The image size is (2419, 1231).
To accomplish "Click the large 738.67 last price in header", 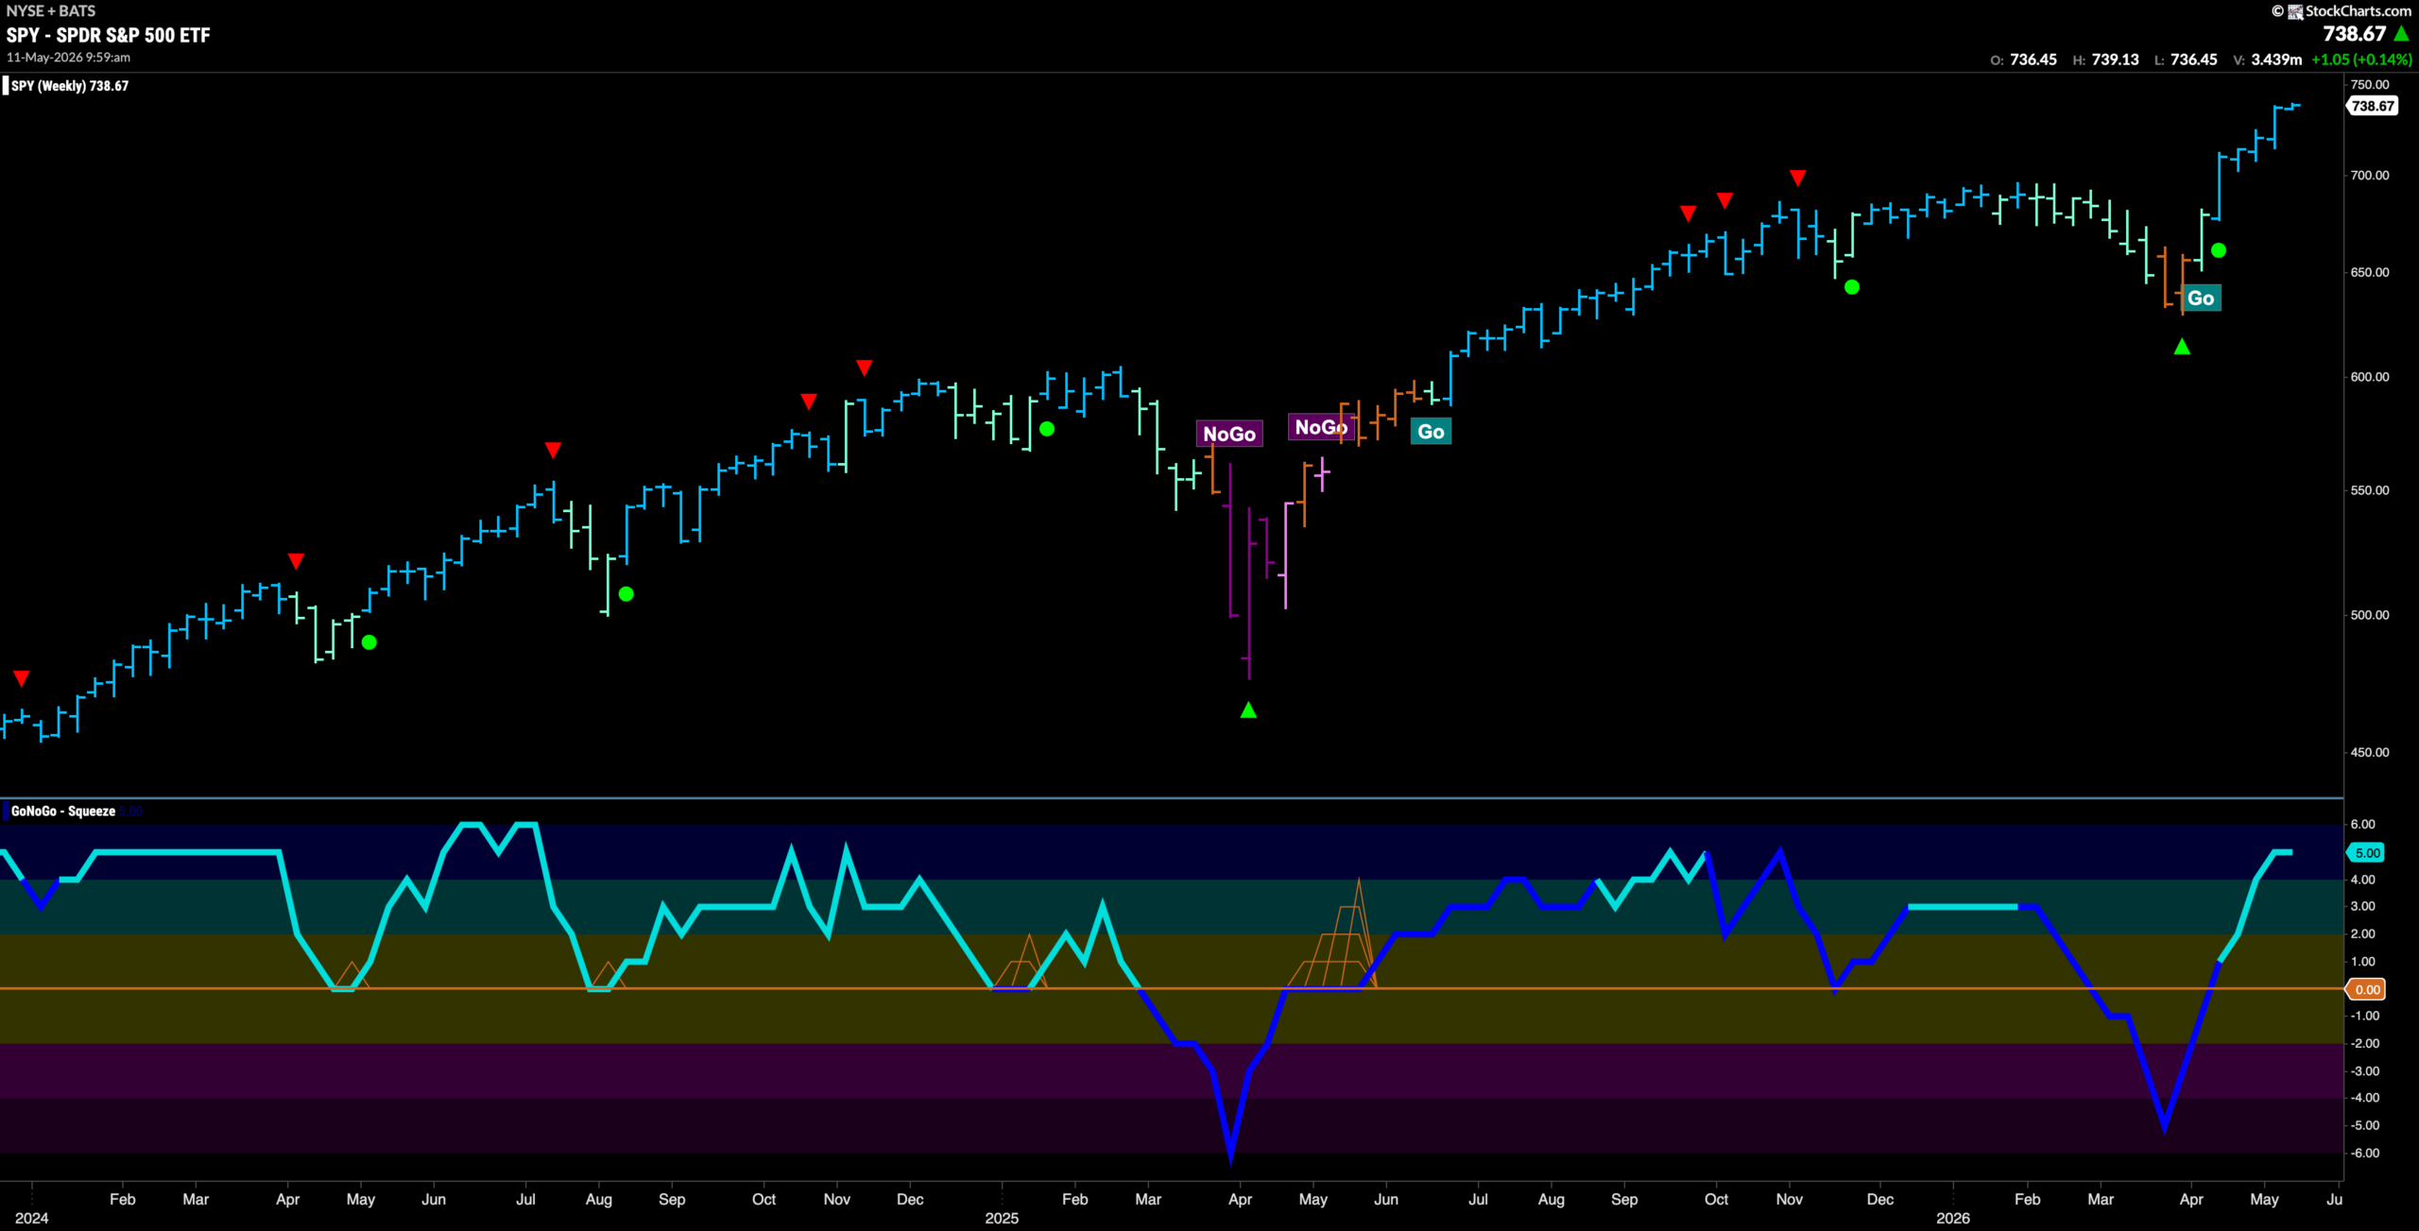I will 2354,33.
